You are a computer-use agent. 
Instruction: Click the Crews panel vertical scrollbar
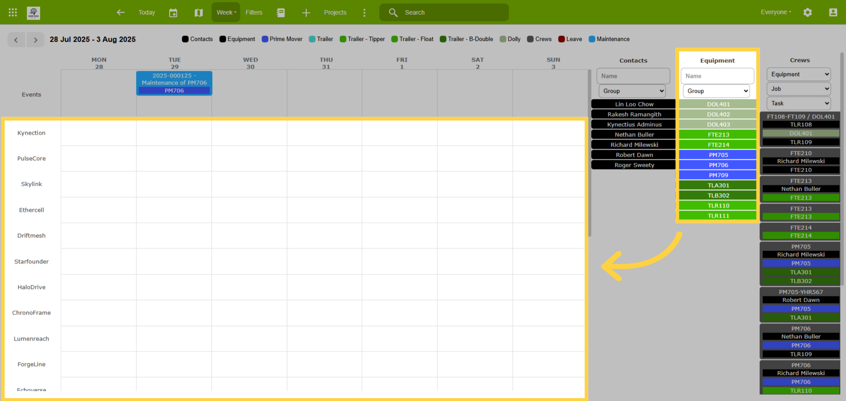pos(842,169)
